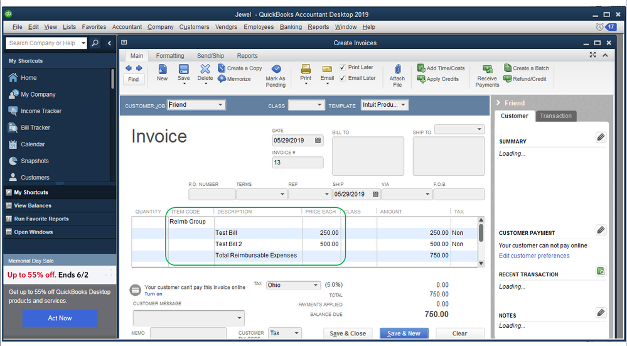The width and height of the screenshot is (627, 346).
Task: Apply credits to this invoice
Action: click(x=437, y=78)
